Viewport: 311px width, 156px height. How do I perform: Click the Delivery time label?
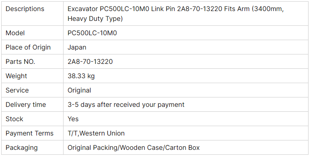click(x=26, y=105)
